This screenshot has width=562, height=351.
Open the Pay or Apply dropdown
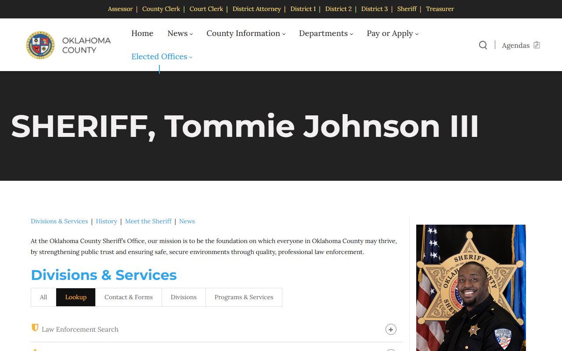393,33
